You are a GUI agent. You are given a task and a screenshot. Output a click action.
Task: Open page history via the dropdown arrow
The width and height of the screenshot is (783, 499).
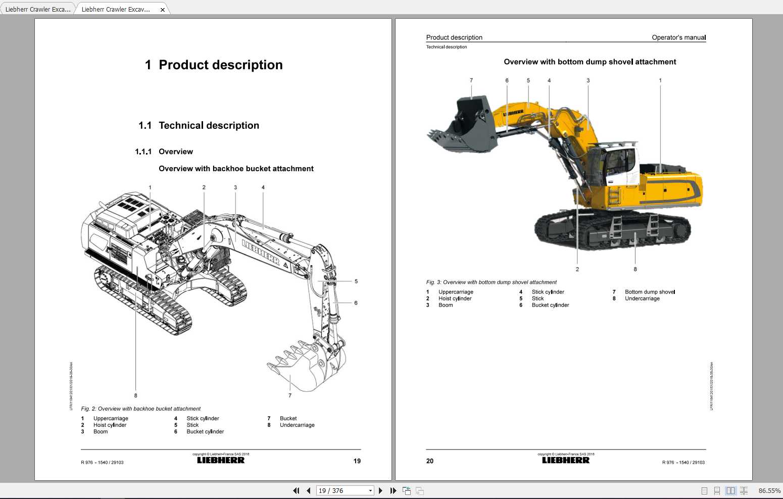click(x=369, y=490)
